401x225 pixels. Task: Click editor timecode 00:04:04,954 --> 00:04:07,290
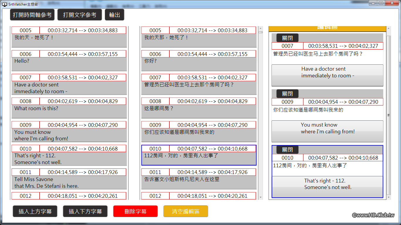pyautogui.click(x=343, y=102)
